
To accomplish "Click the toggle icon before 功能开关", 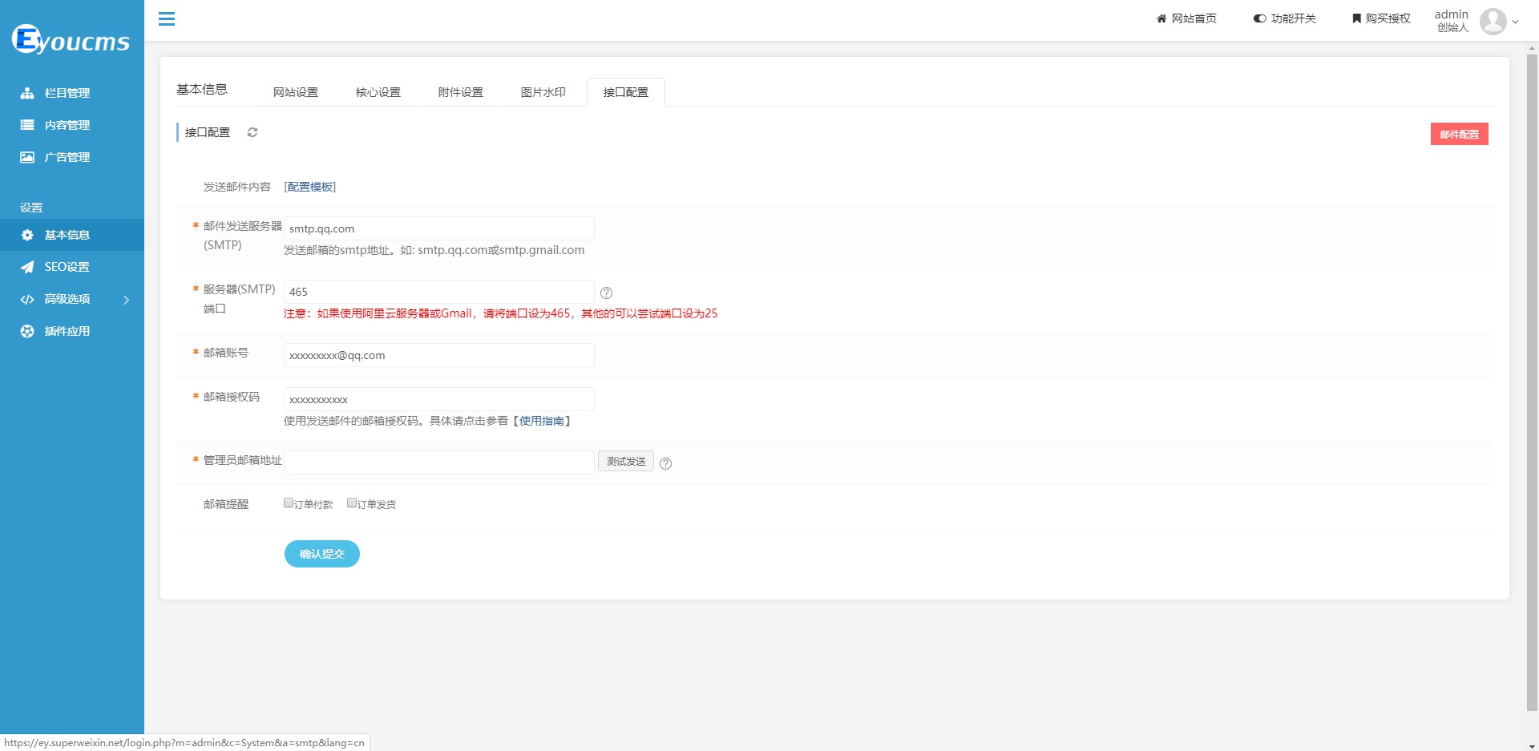I will point(1260,18).
